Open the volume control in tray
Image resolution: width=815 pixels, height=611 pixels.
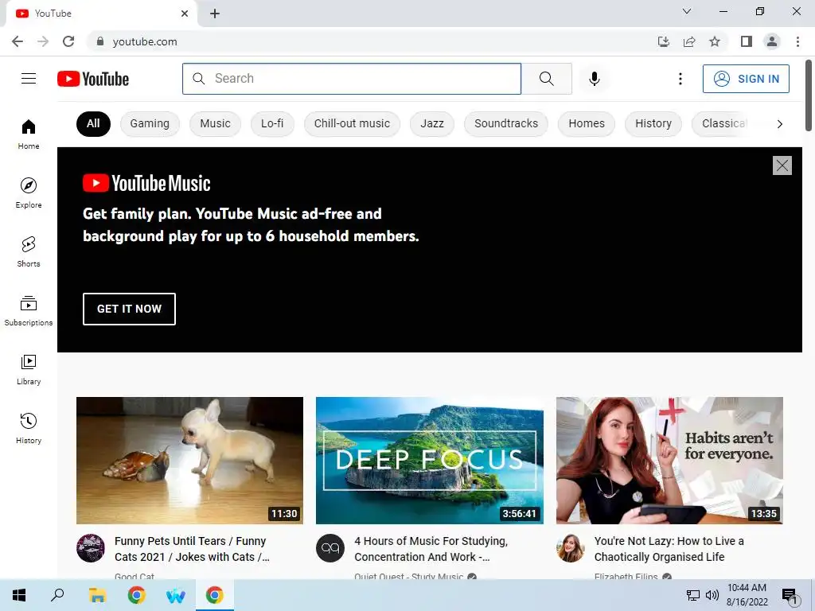pyautogui.click(x=712, y=595)
